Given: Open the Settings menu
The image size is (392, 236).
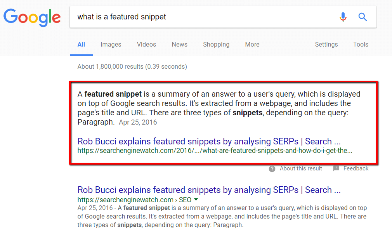Looking at the screenshot, I should point(326,44).
